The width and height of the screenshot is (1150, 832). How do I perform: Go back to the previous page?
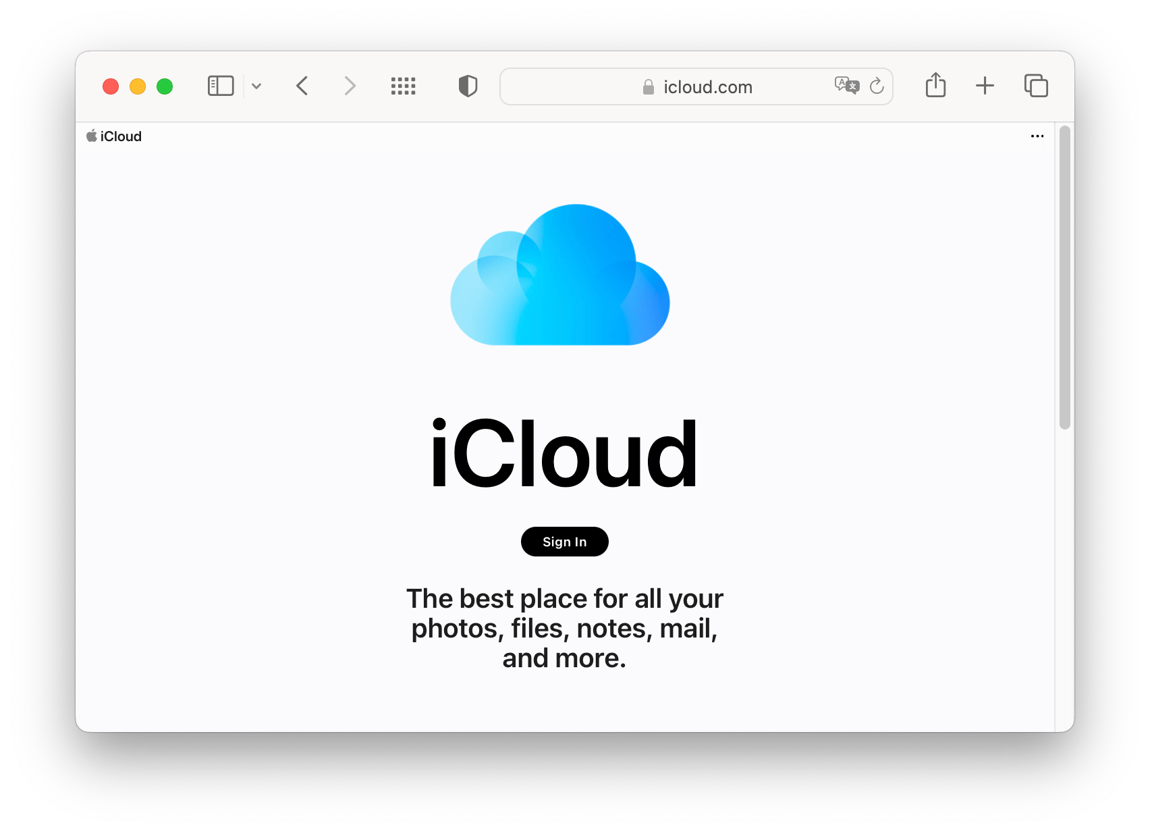[302, 86]
